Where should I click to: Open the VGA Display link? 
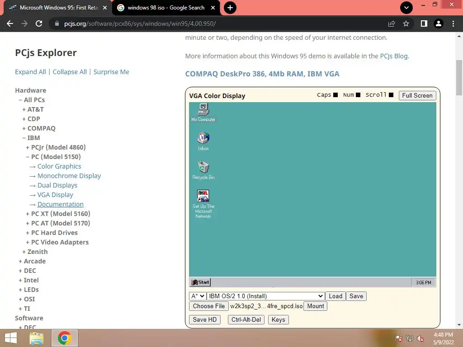coord(55,194)
